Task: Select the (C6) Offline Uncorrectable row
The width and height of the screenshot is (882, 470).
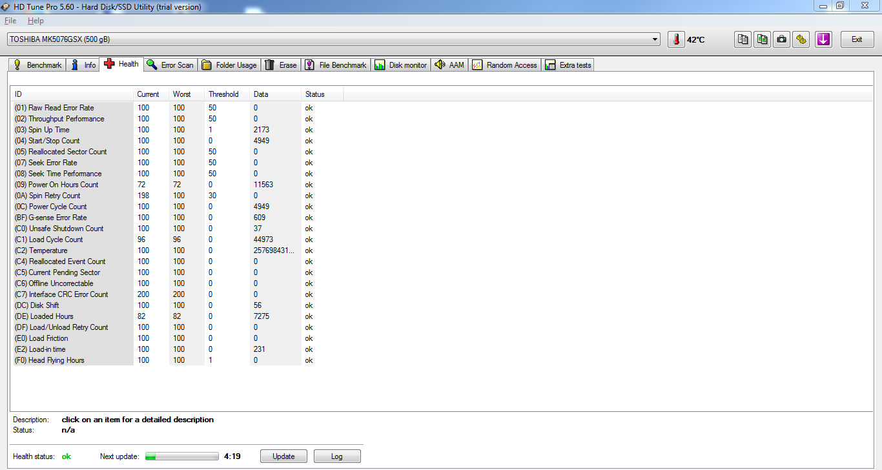Action: click(x=177, y=283)
